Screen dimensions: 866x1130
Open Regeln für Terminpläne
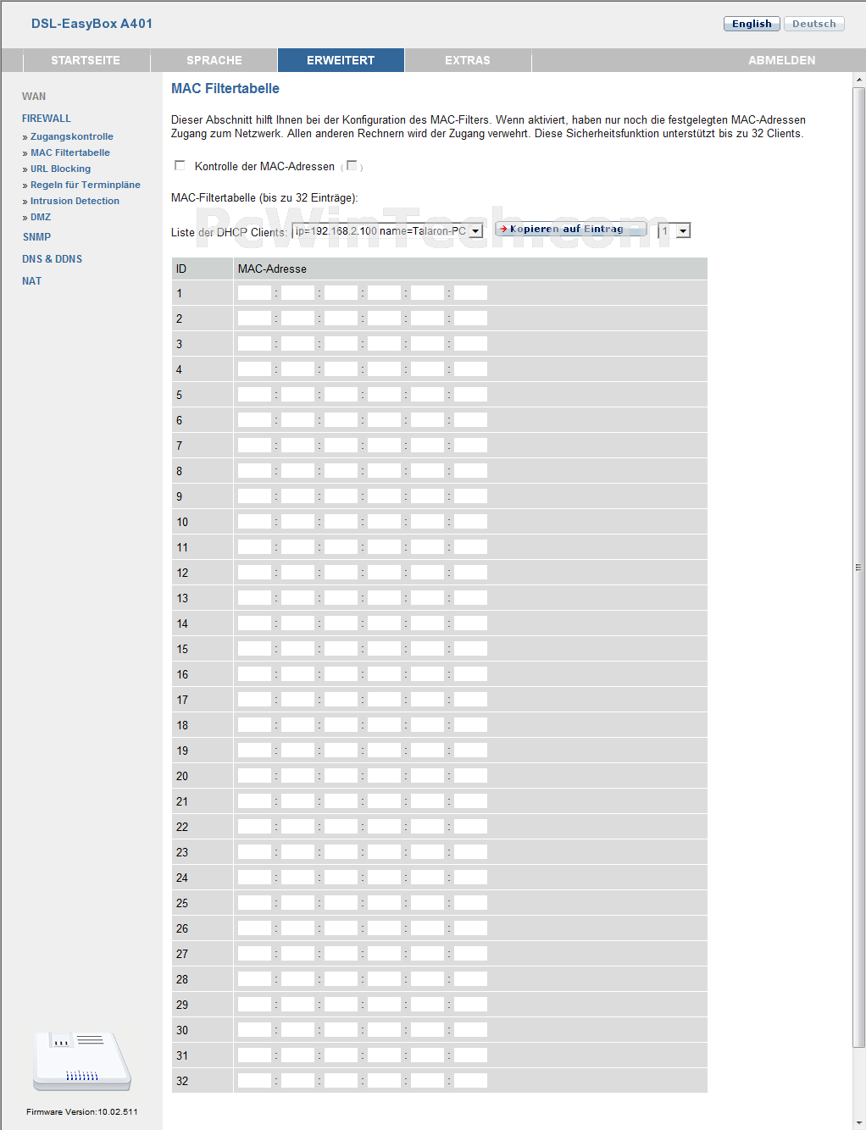pyautogui.click(x=86, y=185)
